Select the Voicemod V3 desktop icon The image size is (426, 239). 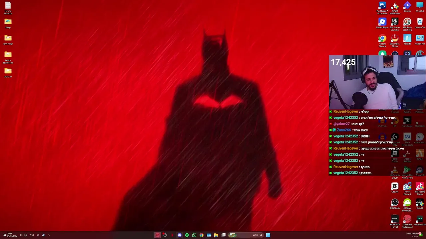coord(420,220)
